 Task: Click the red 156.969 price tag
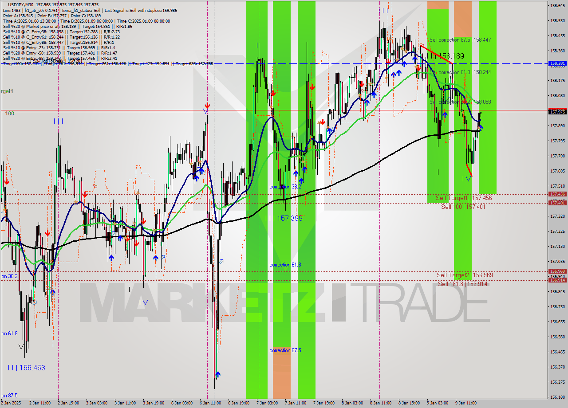(557, 271)
